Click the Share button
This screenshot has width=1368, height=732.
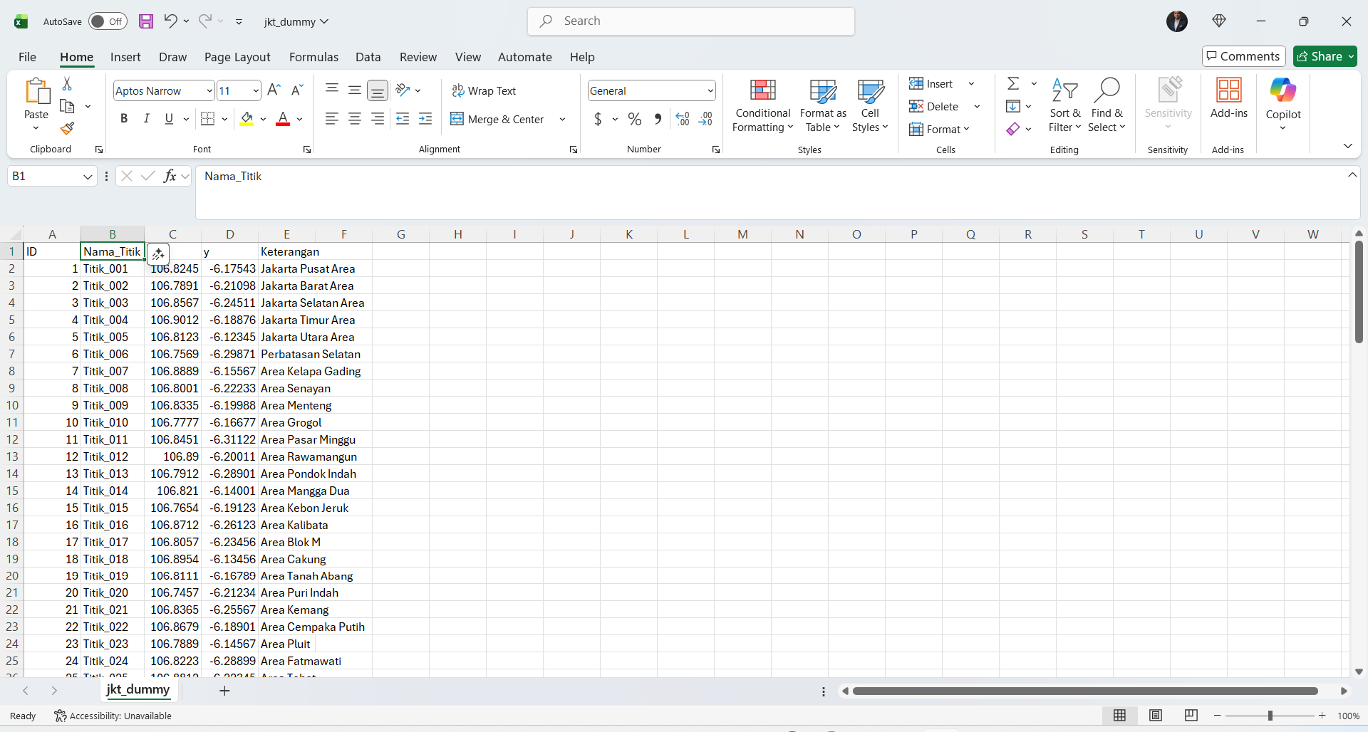click(x=1325, y=56)
